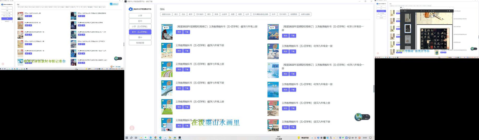Preview the 数学六年级下册 textbook
Image resolution: width=479 pixels, height=140 pixels.
(x=179, y=51)
